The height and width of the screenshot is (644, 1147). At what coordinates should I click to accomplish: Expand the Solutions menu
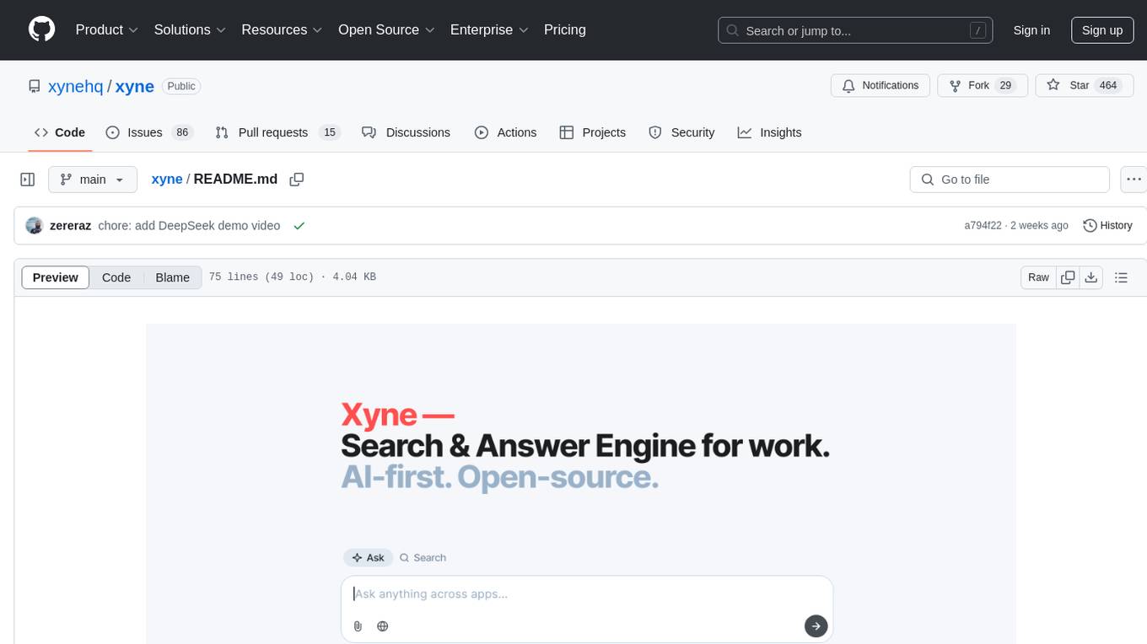tap(190, 30)
